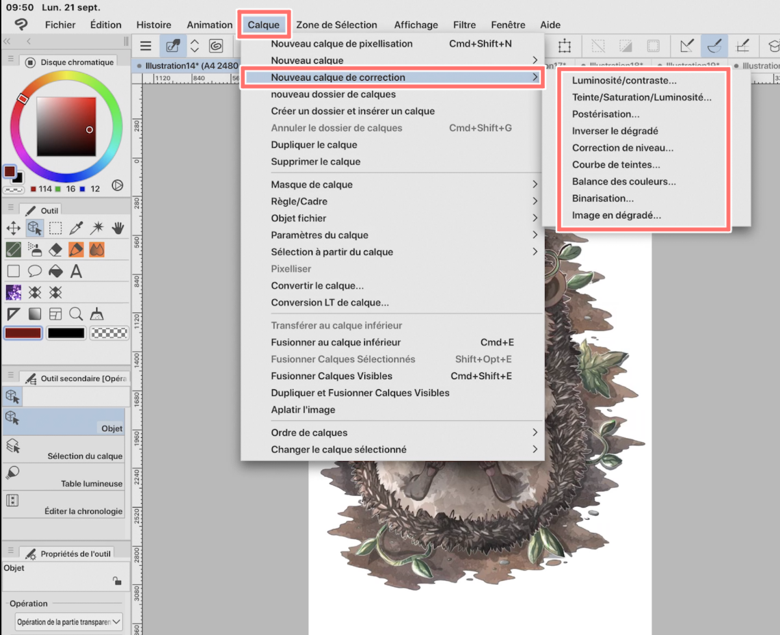
Task: Click the Zoom magnifier tool
Action: pos(76,314)
